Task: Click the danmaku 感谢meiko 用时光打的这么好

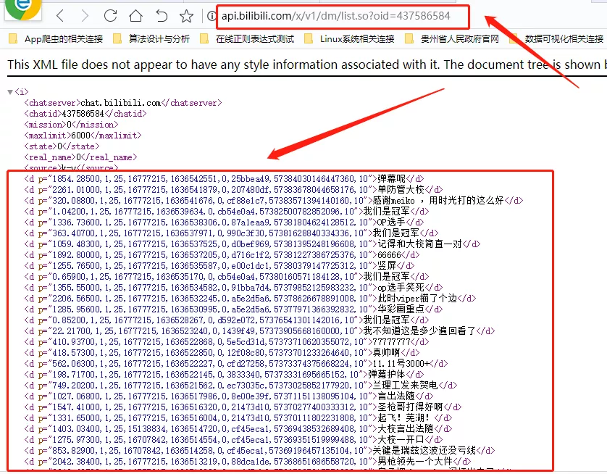Action: pyautogui.click(x=438, y=201)
